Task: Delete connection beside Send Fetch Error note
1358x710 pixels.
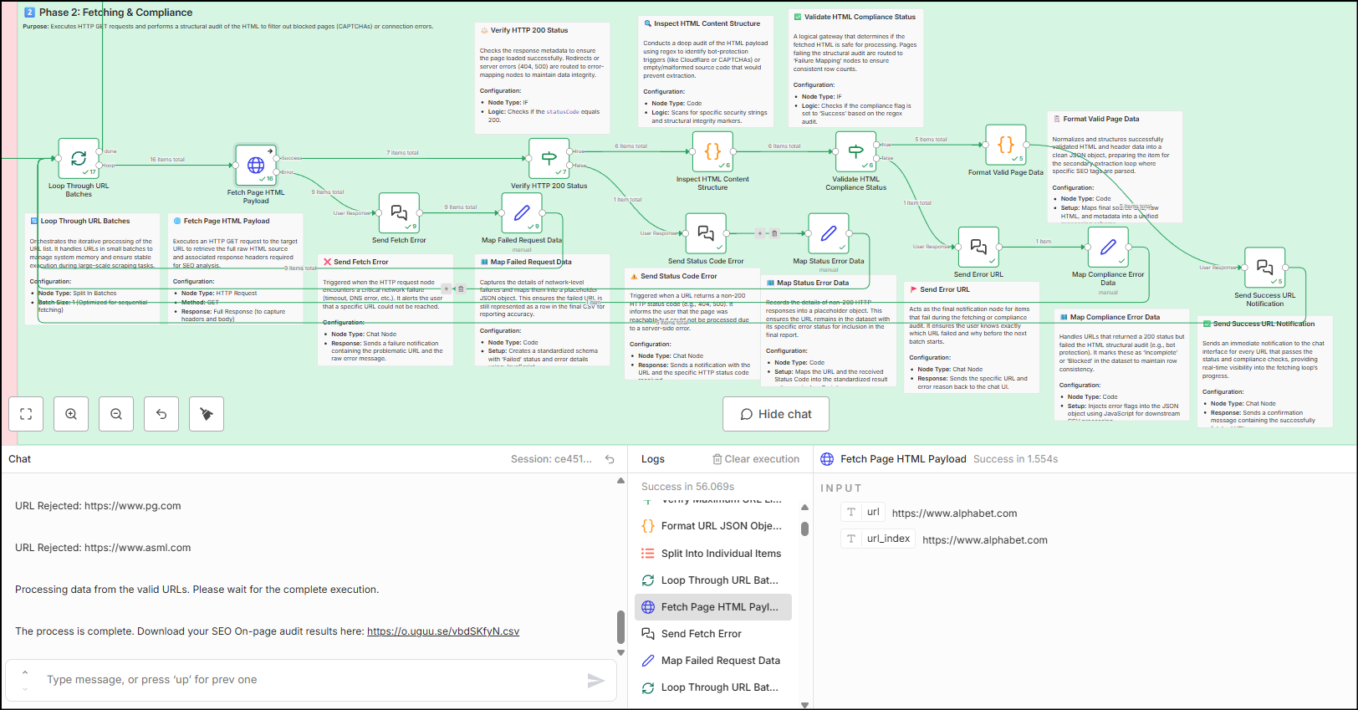Action: (460, 289)
